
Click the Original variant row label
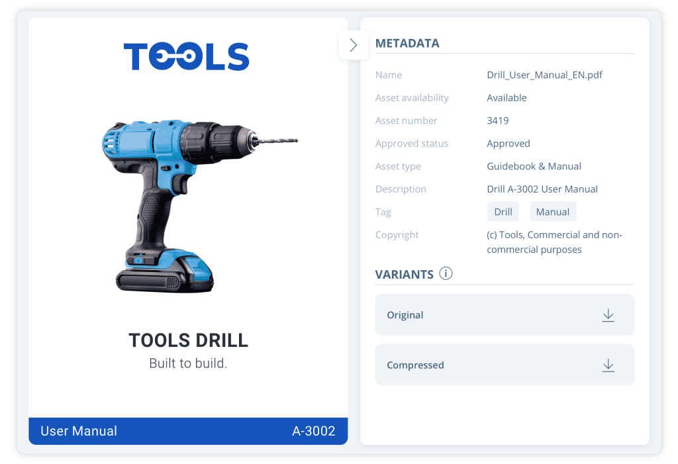(x=405, y=315)
